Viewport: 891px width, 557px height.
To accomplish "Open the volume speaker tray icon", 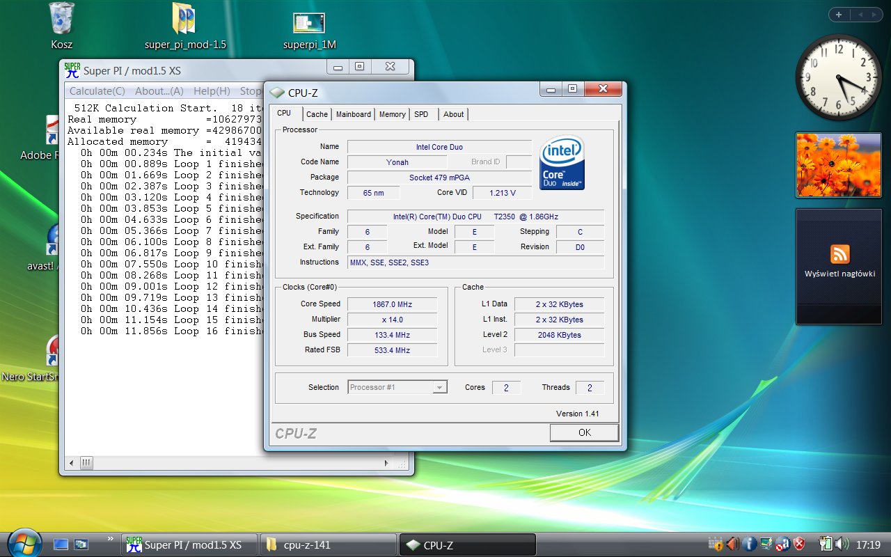I will coord(842,544).
